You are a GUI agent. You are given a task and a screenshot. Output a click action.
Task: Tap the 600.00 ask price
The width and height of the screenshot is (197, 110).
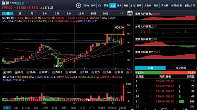[x=170, y=102]
